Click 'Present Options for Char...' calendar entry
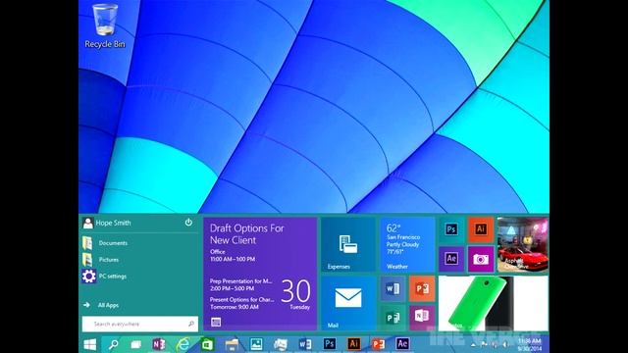The width and height of the screenshot is (628, 353). pos(242,303)
